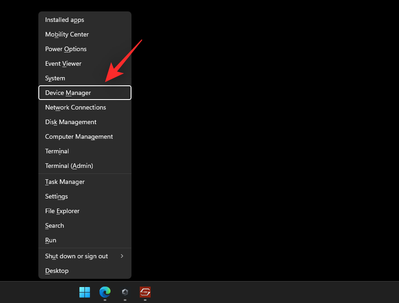The image size is (399, 303).
Task: Open Computer Management
Action: tap(79, 136)
